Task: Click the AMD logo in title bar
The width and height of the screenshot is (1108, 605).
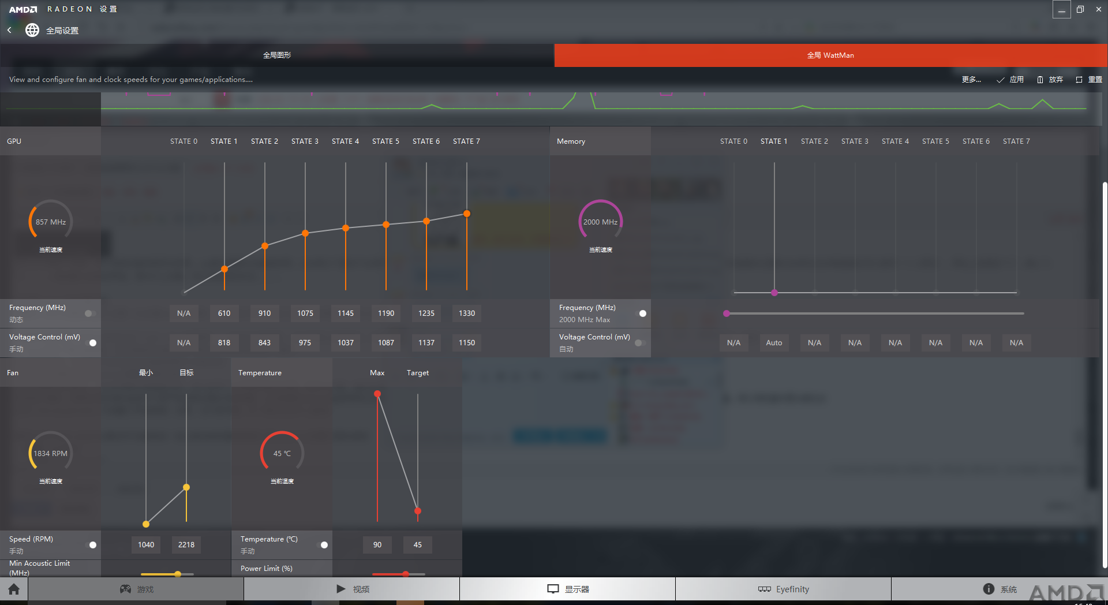Action: point(23,9)
